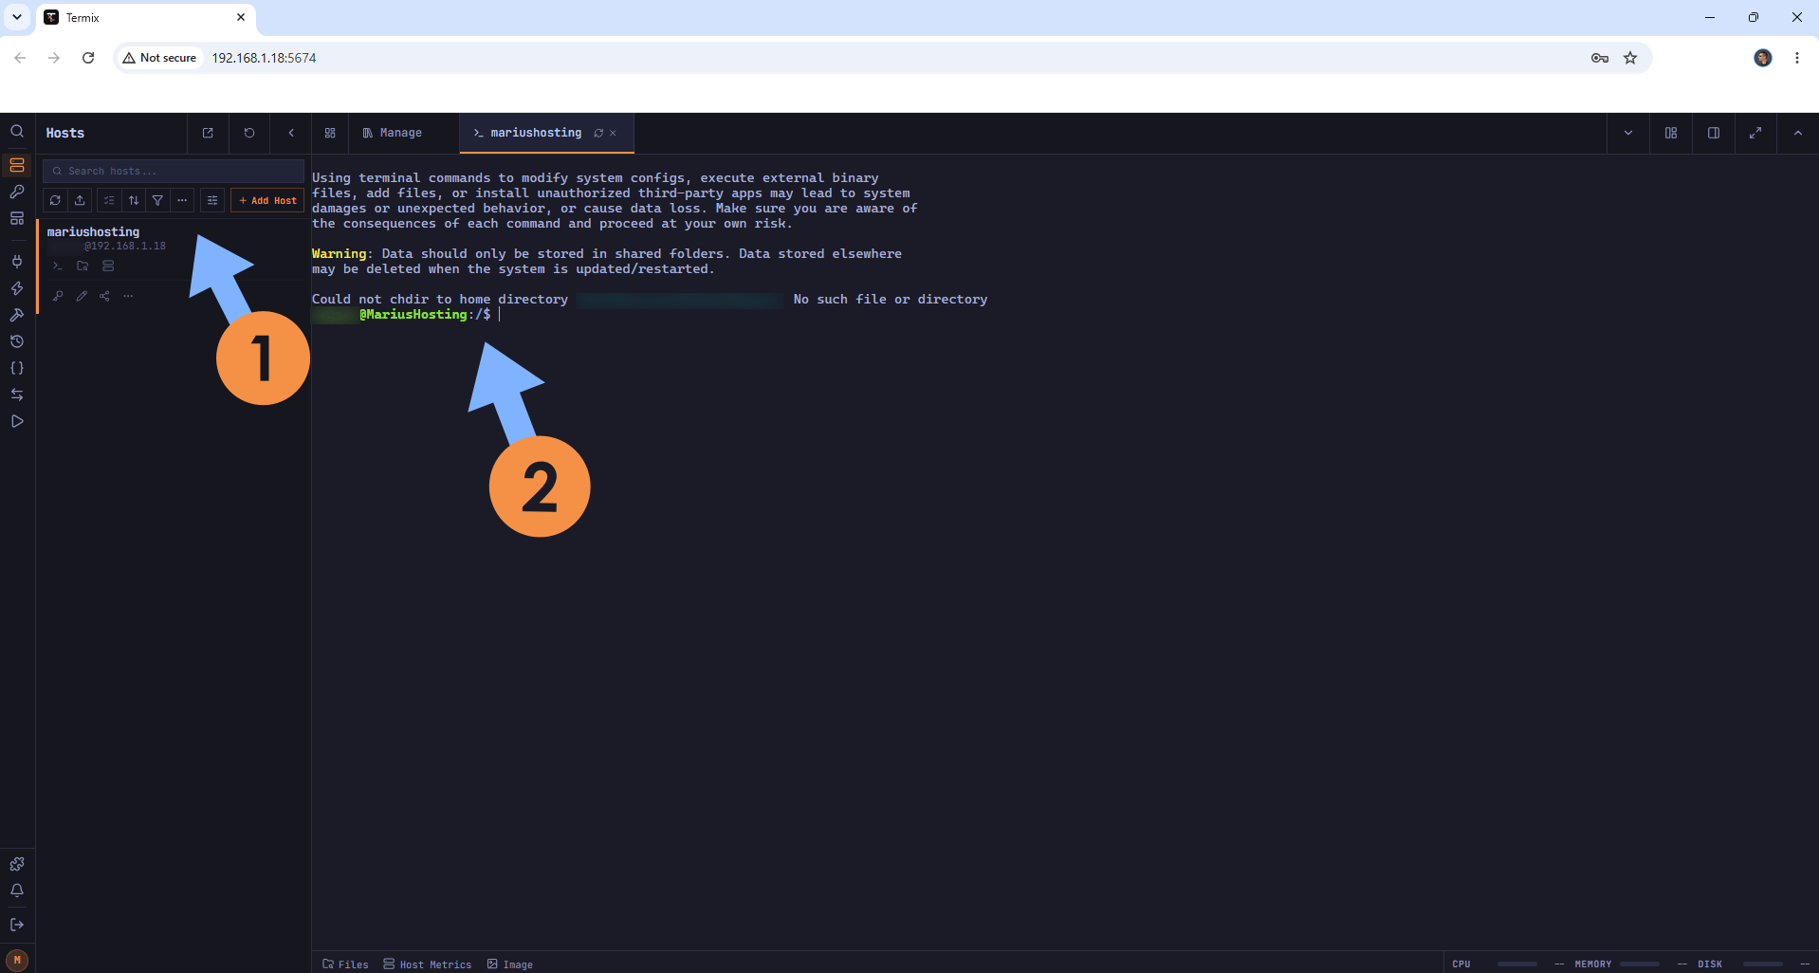Select the Hosts server icon in sidebar
The height and width of the screenshot is (973, 1819).
17,165
